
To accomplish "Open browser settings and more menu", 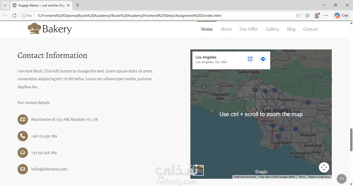I will [x=326, y=16].
